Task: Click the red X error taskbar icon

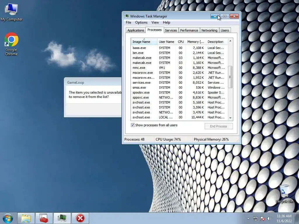Action: (80, 218)
